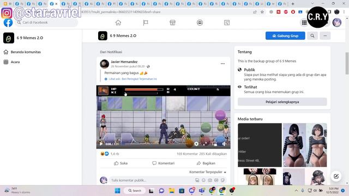
Task: Expand Komentar Terpopuler sorting dropdown
Action: (208, 172)
